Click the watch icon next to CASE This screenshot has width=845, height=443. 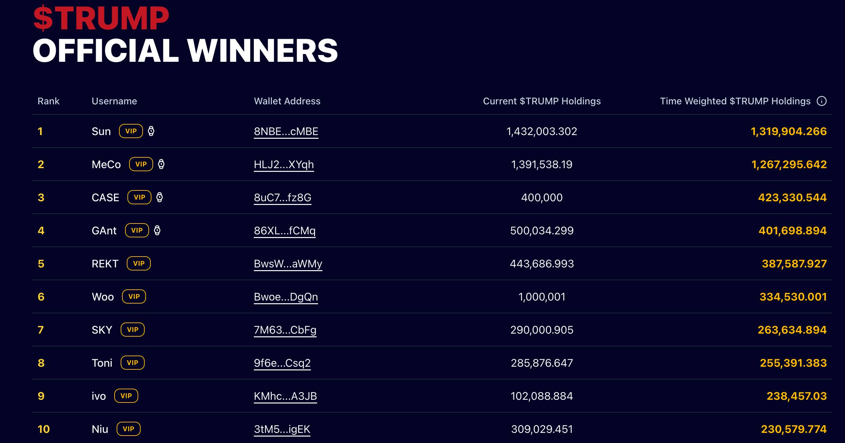[x=160, y=197]
